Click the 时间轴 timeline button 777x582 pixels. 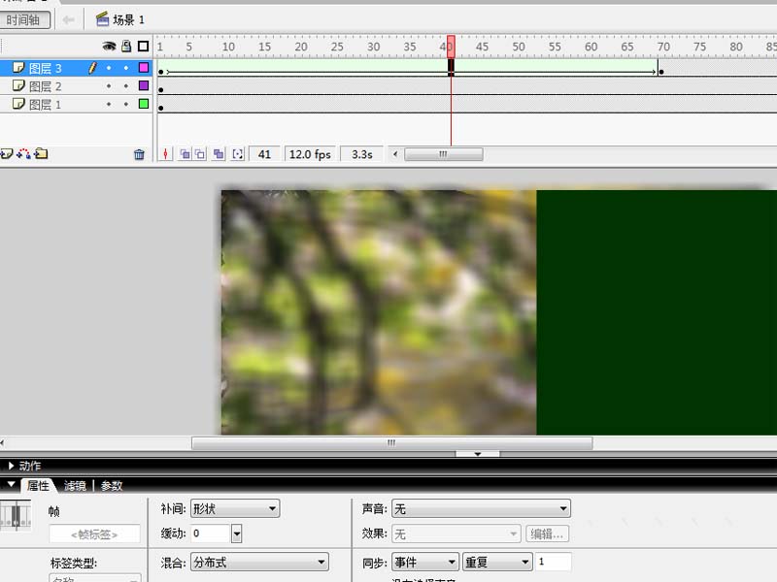pyautogui.click(x=23, y=19)
